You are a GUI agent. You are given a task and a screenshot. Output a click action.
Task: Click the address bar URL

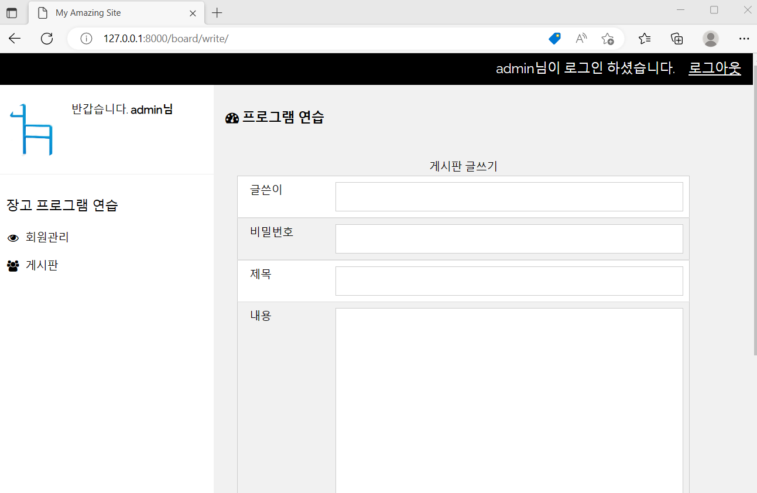[166, 39]
